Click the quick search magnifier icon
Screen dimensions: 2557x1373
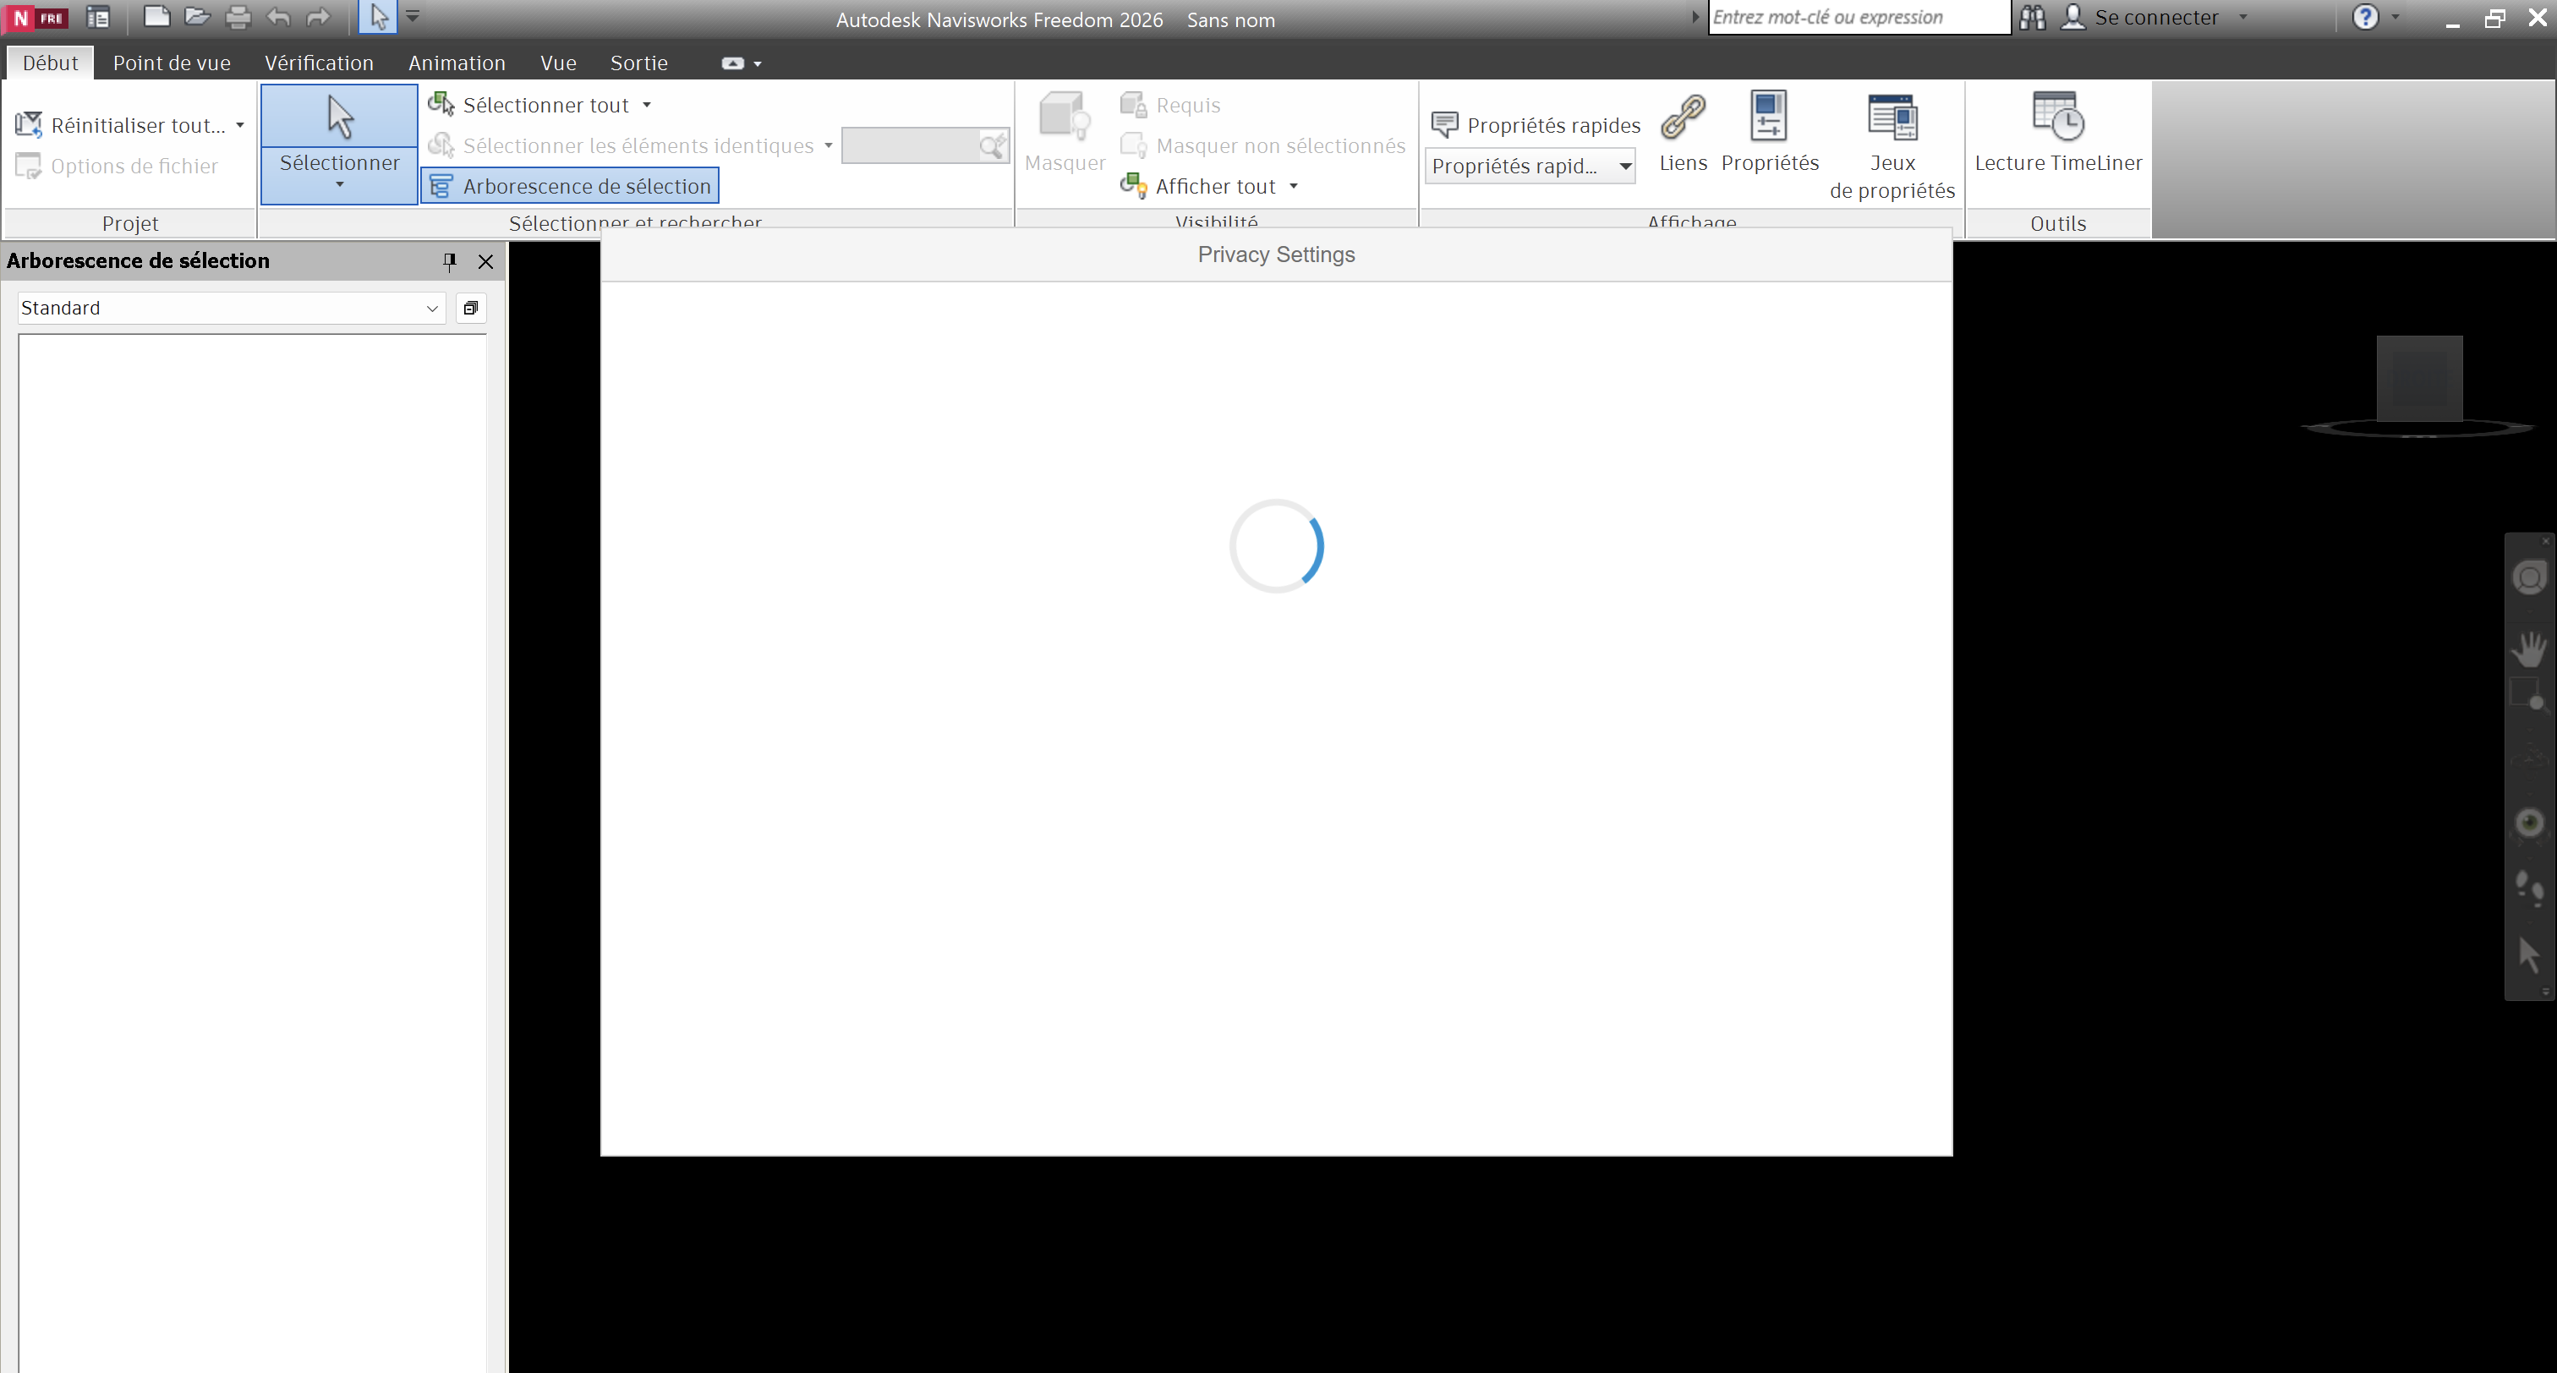point(992,146)
